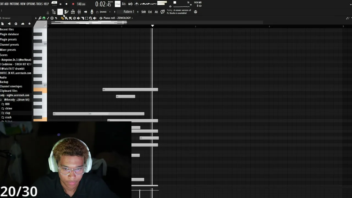352x198 pixels.
Task: Click the C8 piano key
Action: 40,44
